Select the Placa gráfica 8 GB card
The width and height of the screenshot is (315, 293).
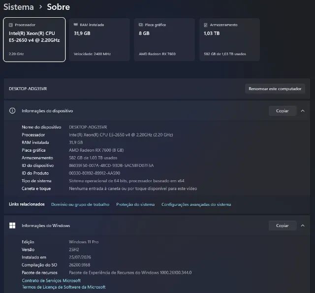coord(164,39)
